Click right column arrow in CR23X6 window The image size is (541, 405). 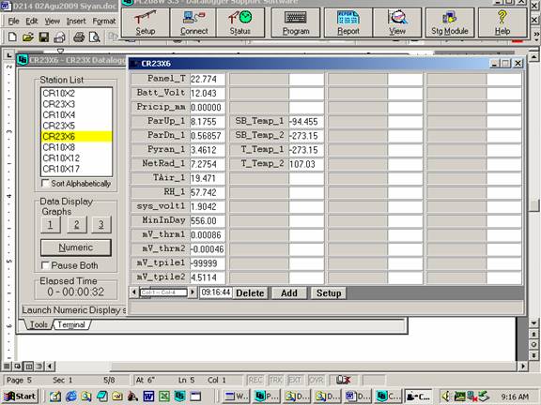[x=193, y=292]
